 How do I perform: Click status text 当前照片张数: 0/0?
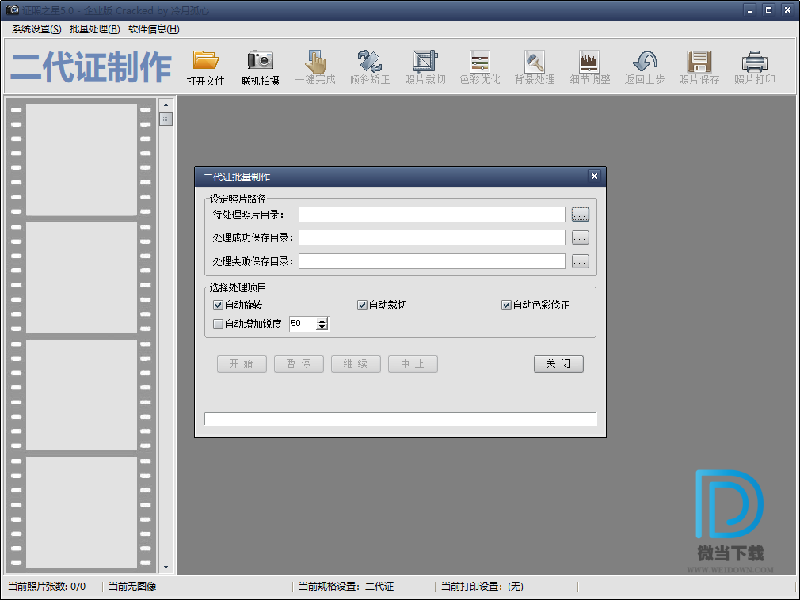click(47, 587)
